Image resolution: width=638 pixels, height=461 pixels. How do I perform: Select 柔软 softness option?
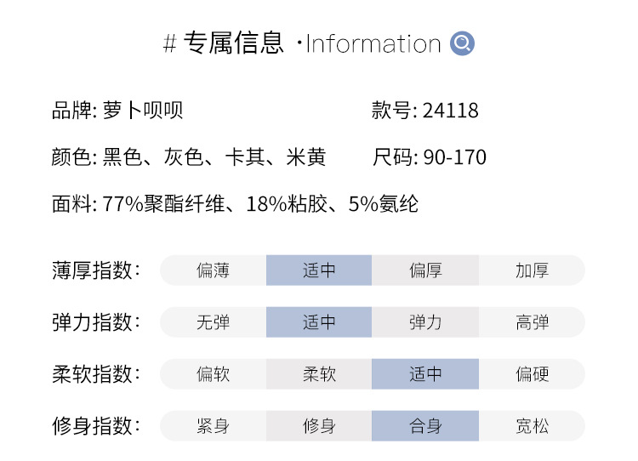[319, 374]
